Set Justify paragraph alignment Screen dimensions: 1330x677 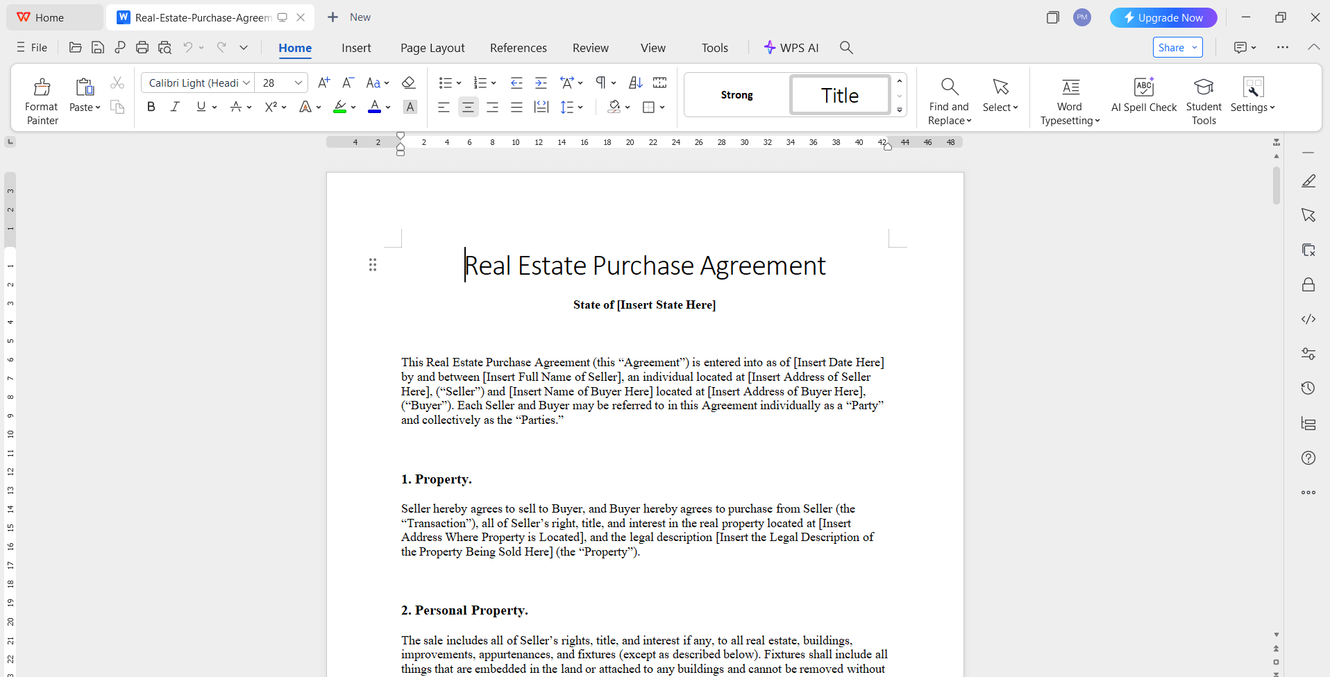[516, 107]
